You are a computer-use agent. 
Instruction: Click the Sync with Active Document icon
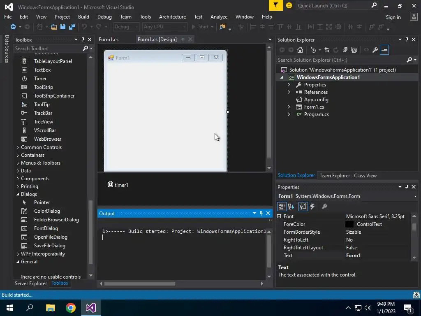pos(327,50)
